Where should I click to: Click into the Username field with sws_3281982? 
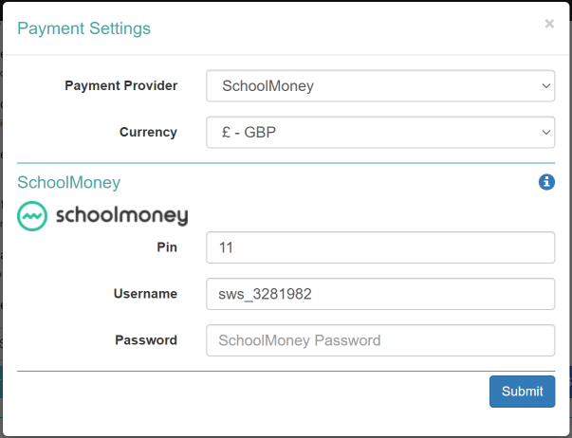tap(379, 294)
